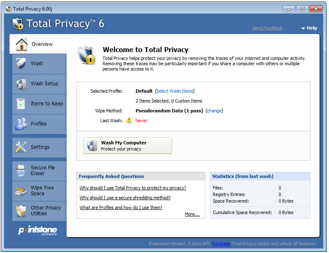Open the Select Wash Items link
The height and width of the screenshot is (253, 329).
pos(175,91)
